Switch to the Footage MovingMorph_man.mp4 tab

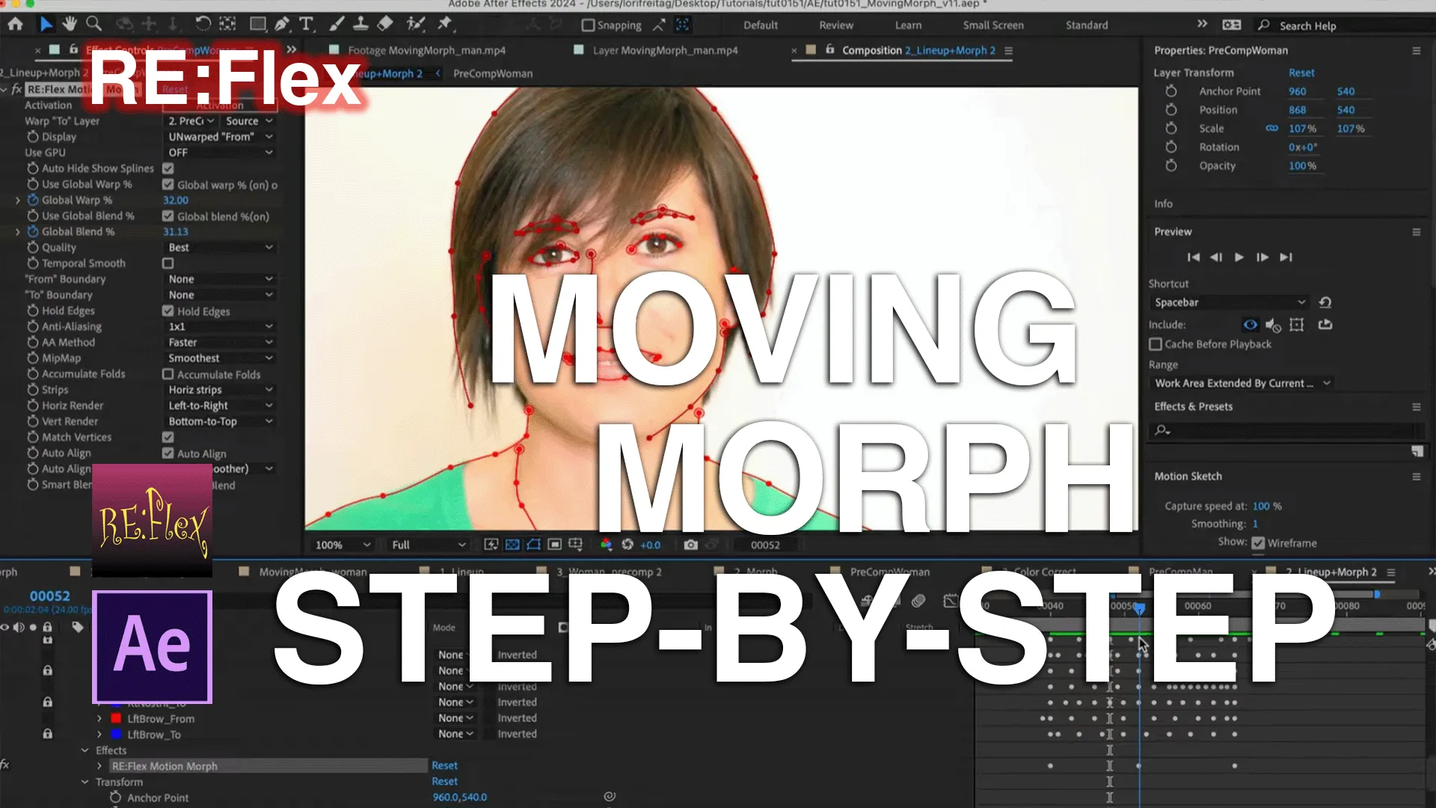pyautogui.click(x=426, y=50)
